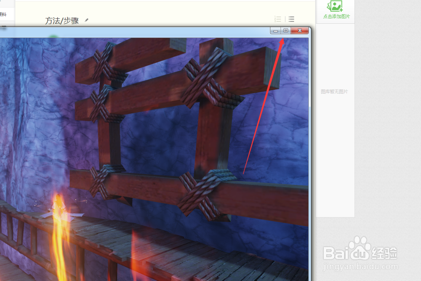Screen dimensions: 421x281
Task: Click the add picture icon
Action: pyautogui.click(x=335, y=6)
